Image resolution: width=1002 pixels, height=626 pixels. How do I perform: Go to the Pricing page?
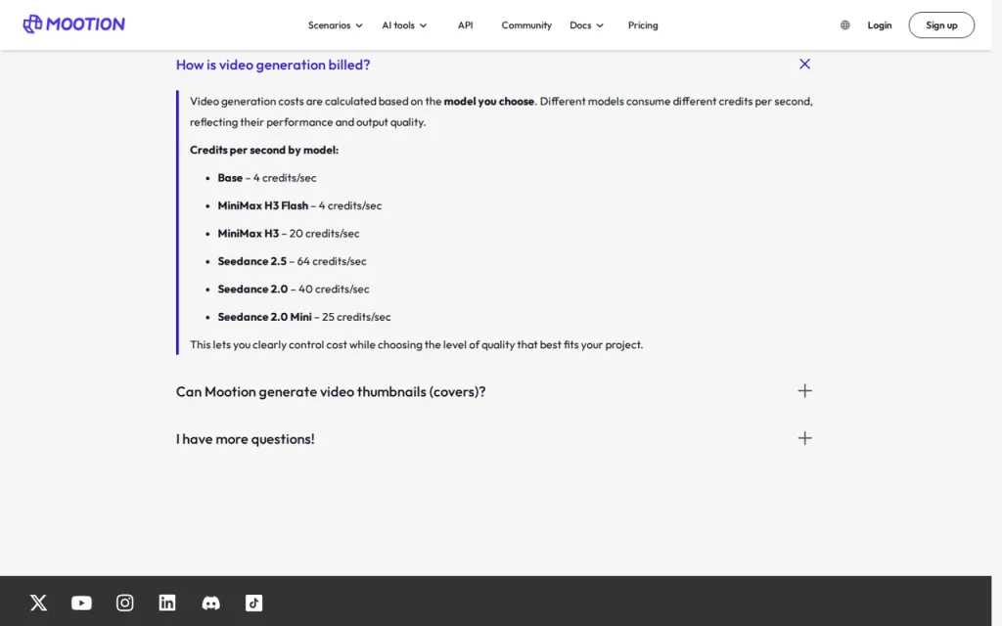coord(643,24)
